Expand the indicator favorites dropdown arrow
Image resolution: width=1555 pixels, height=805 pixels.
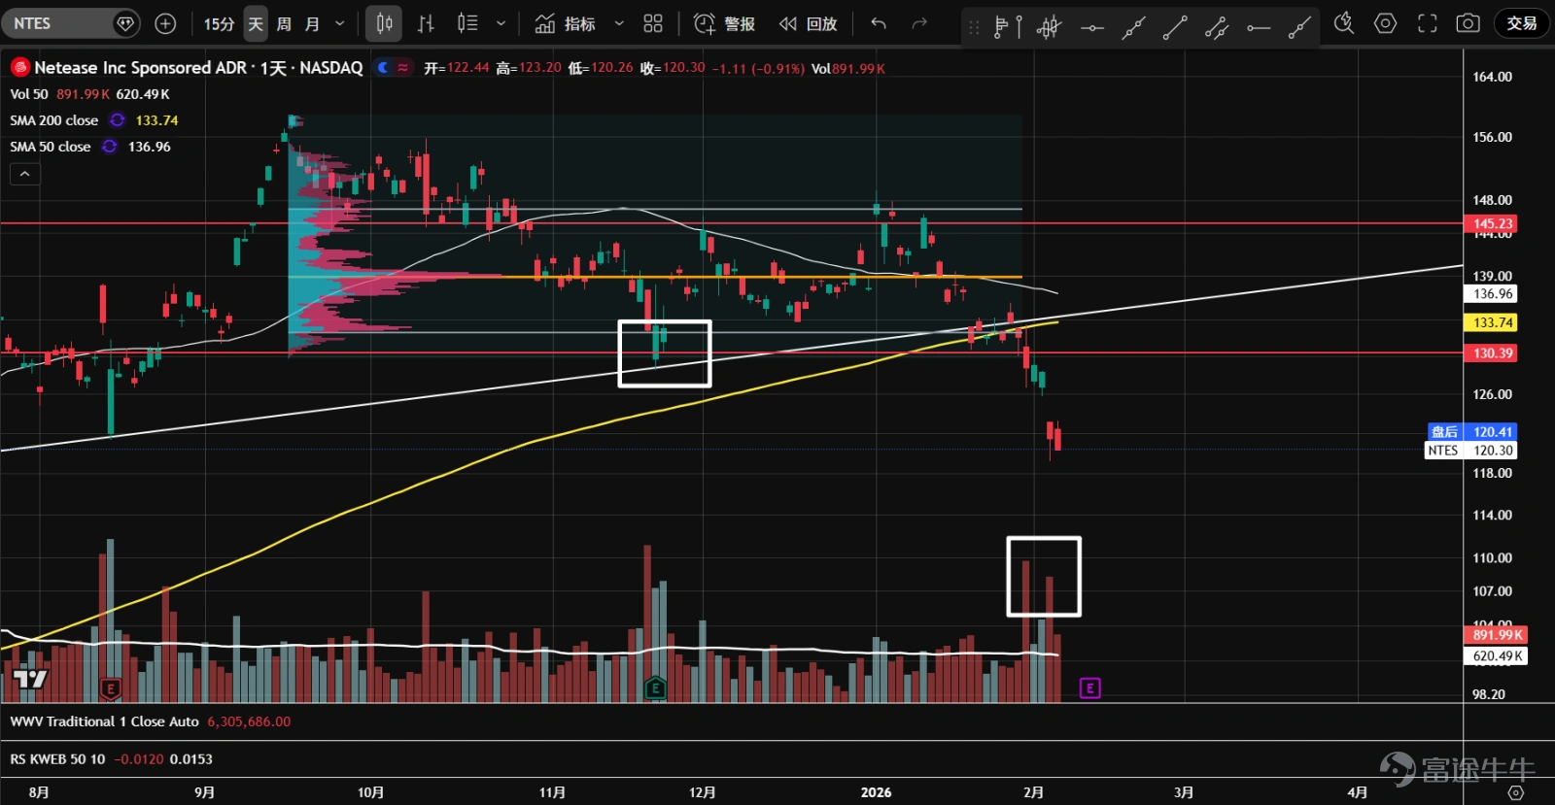[619, 23]
